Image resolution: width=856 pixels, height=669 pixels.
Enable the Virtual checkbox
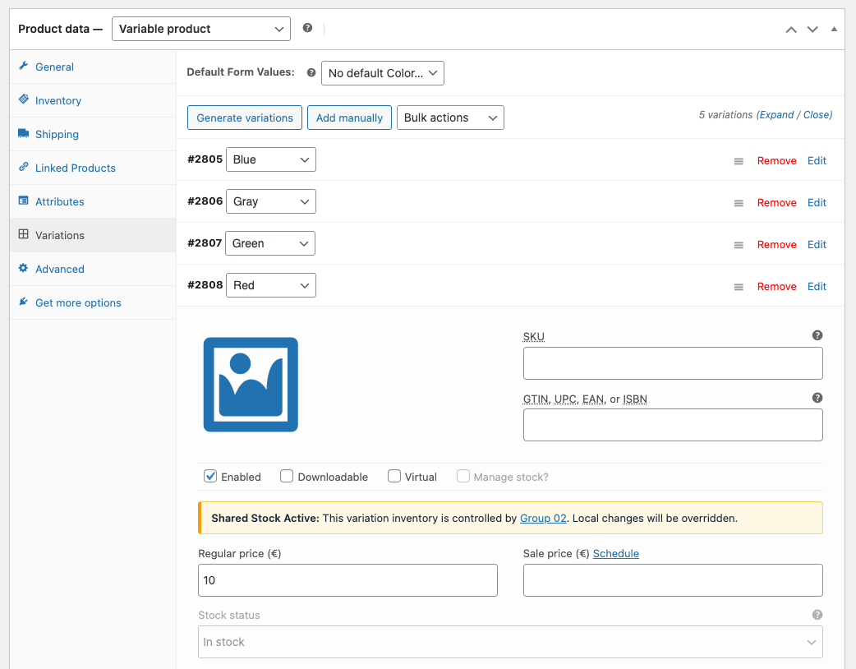[394, 476]
